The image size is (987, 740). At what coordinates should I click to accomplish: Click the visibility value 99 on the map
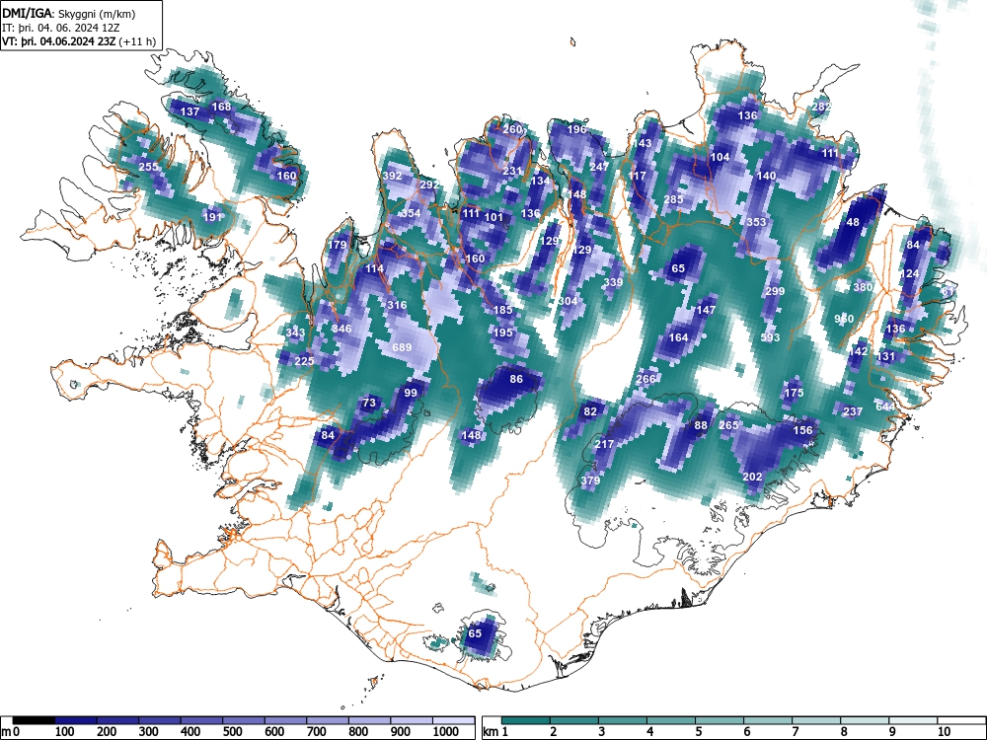click(x=411, y=393)
